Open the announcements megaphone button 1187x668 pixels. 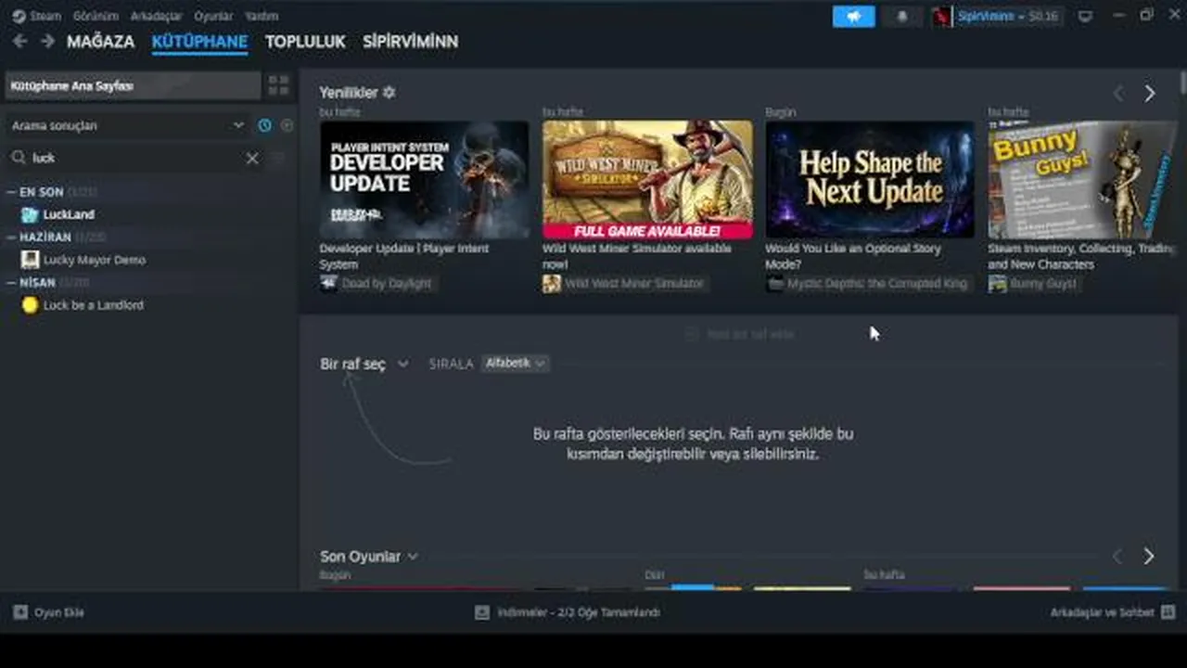pos(853,17)
